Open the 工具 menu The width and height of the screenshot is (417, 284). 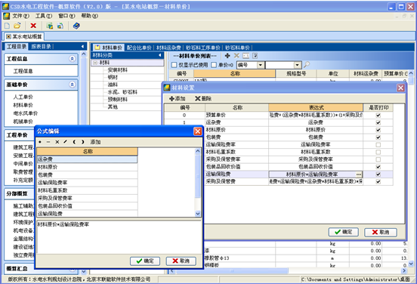tap(44, 16)
